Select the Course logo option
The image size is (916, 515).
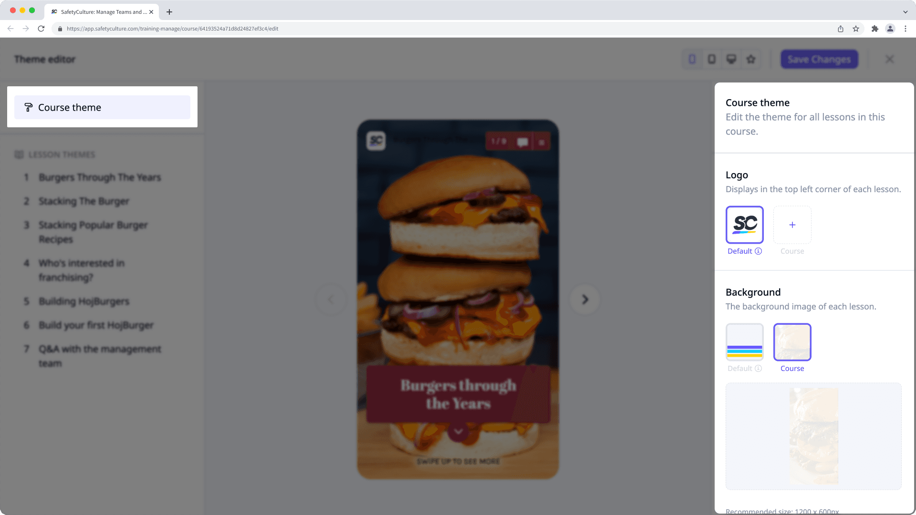click(x=792, y=225)
